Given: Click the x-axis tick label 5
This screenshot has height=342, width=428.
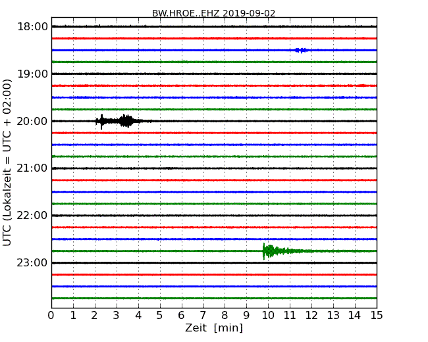Looking at the screenshot, I should click(x=159, y=315).
